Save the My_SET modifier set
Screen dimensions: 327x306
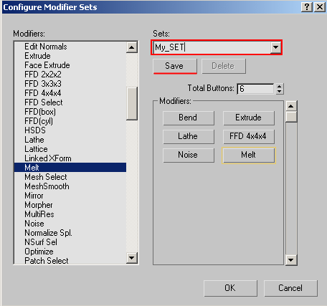175,66
